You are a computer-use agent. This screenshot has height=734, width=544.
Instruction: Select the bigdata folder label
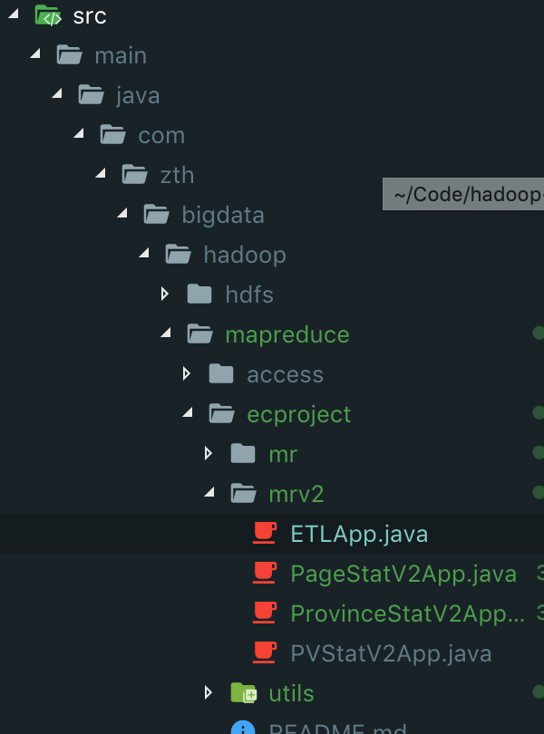(x=223, y=215)
